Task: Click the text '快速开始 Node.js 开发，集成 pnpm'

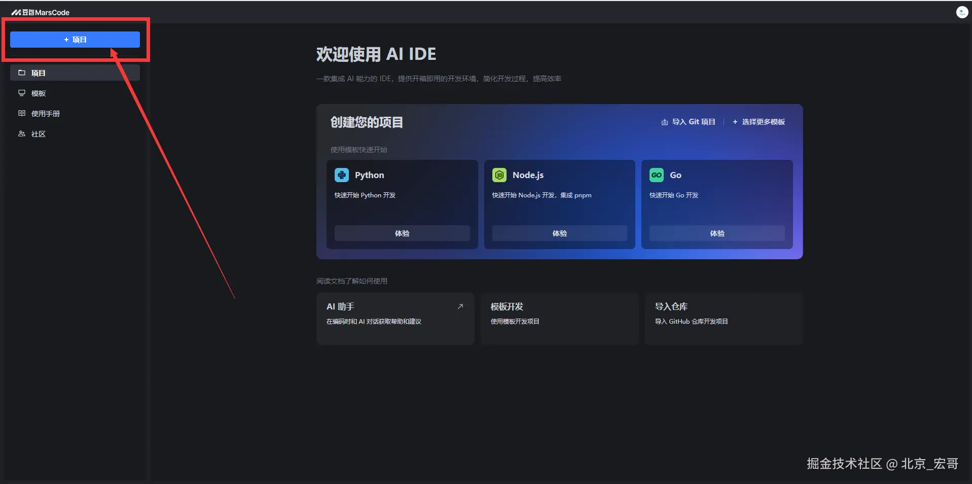Action: 542,195
